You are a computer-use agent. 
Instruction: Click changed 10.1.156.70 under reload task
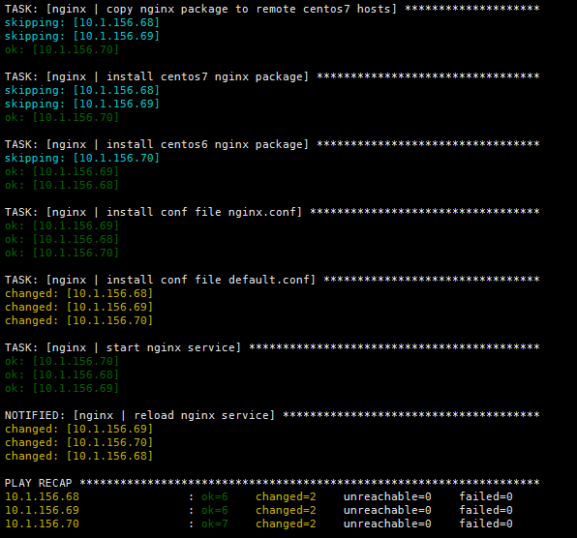[x=78, y=442]
